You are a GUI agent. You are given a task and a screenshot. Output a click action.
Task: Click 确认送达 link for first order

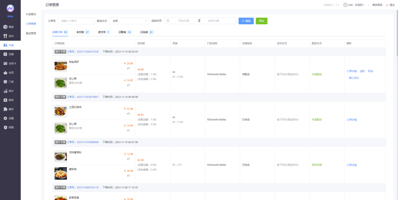[x=353, y=78]
